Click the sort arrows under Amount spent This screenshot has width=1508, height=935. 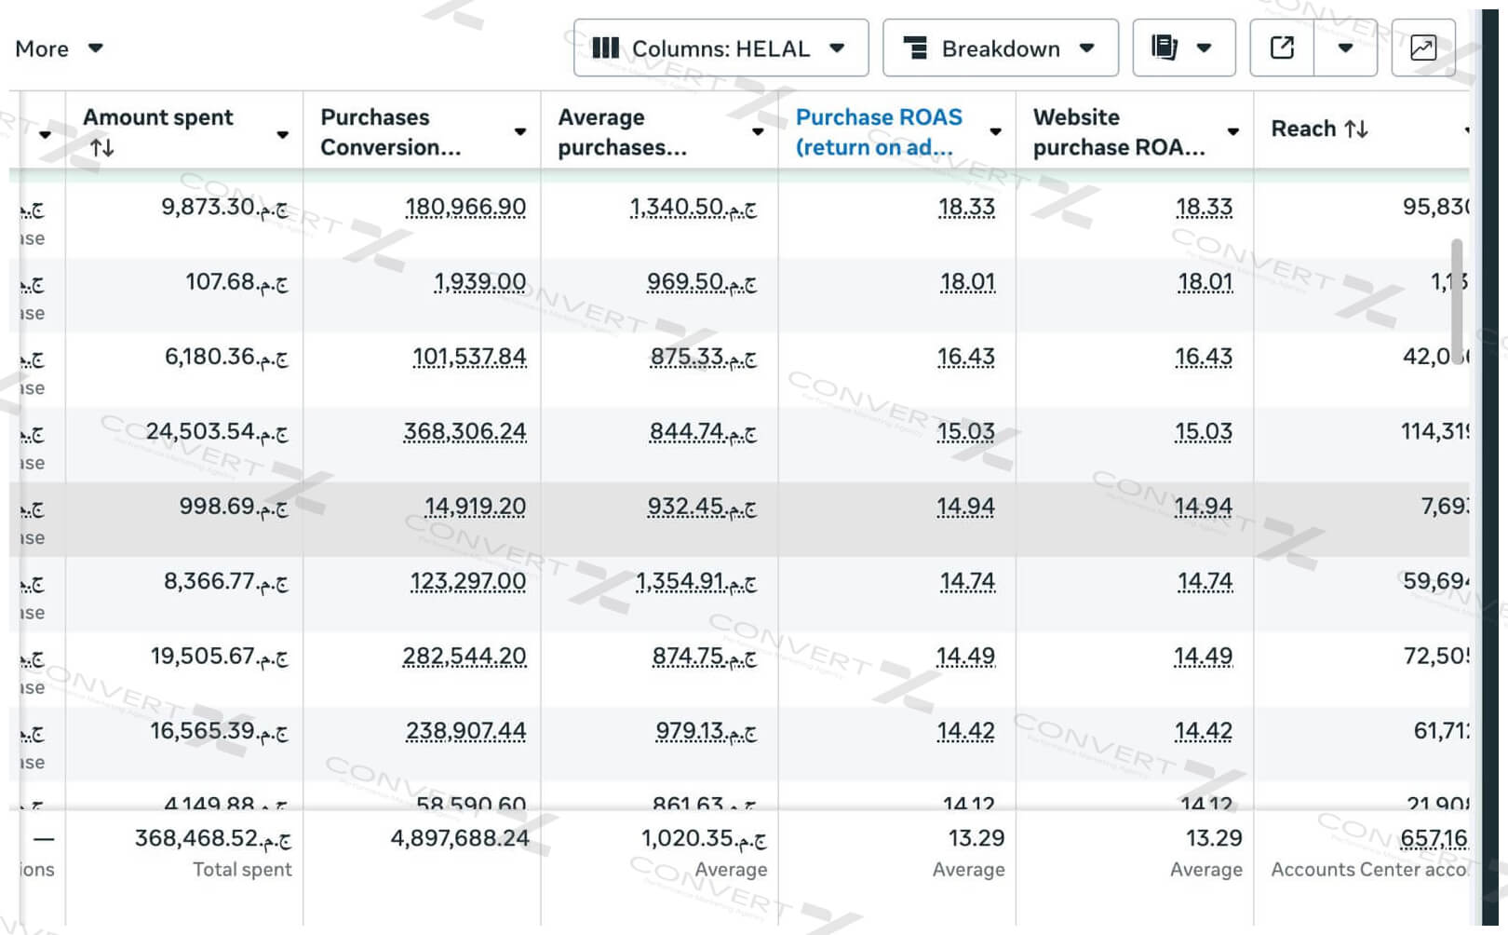tap(101, 148)
